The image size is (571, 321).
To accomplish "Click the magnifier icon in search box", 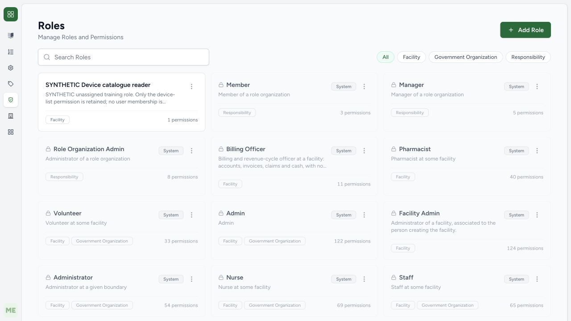I will point(47,57).
